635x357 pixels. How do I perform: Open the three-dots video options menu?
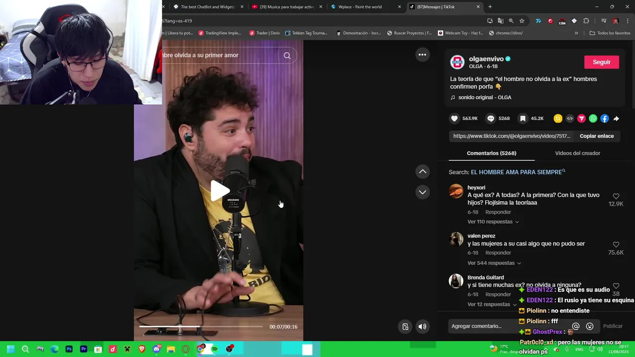click(x=422, y=55)
